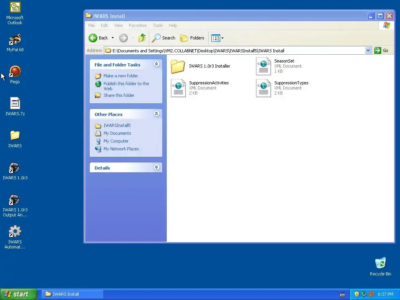Open the Edit menu

pos(104,25)
